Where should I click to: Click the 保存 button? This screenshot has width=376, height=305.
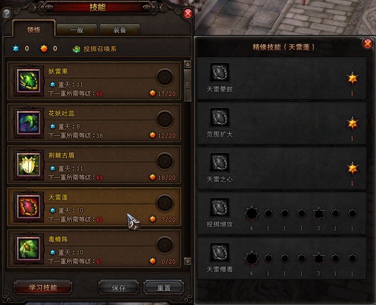[x=119, y=288]
